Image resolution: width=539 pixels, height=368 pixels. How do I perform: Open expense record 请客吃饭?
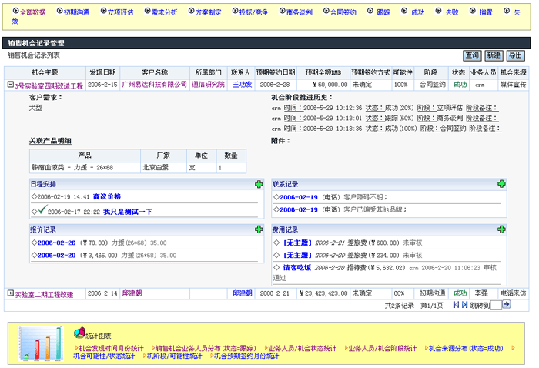coord(297,268)
